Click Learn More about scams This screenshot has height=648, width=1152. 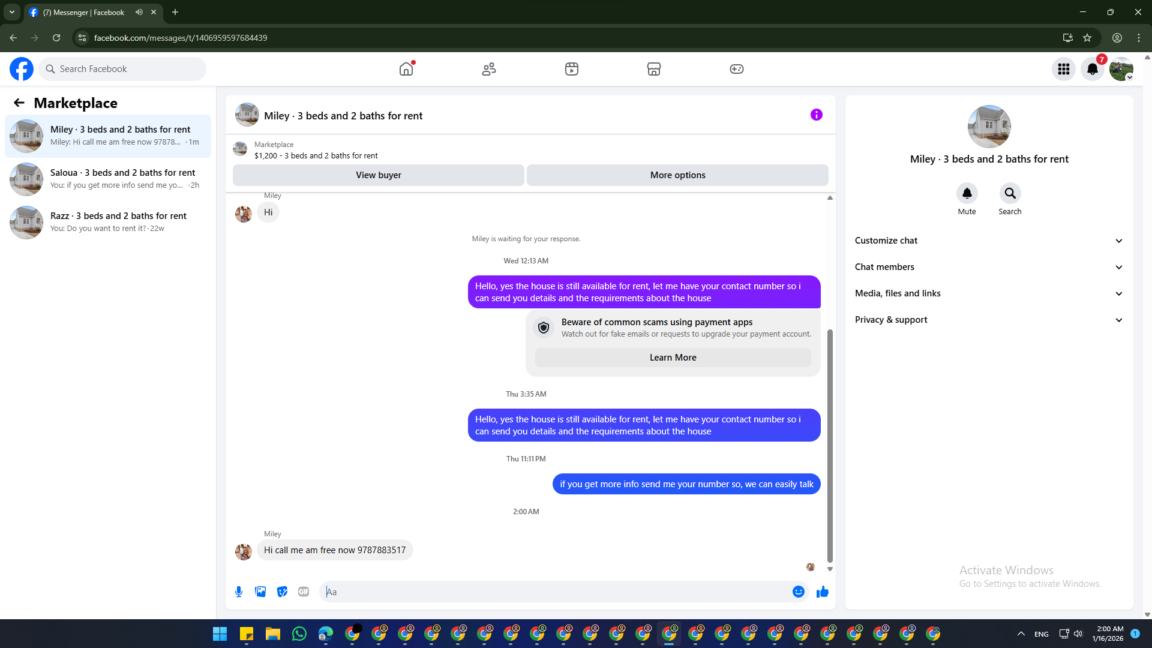coord(673,358)
